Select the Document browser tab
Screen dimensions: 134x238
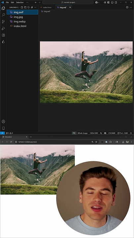[15, 137]
